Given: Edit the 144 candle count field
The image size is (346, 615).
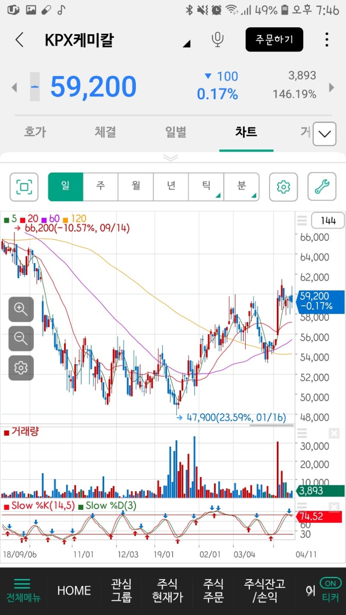Looking at the screenshot, I should [x=328, y=221].
